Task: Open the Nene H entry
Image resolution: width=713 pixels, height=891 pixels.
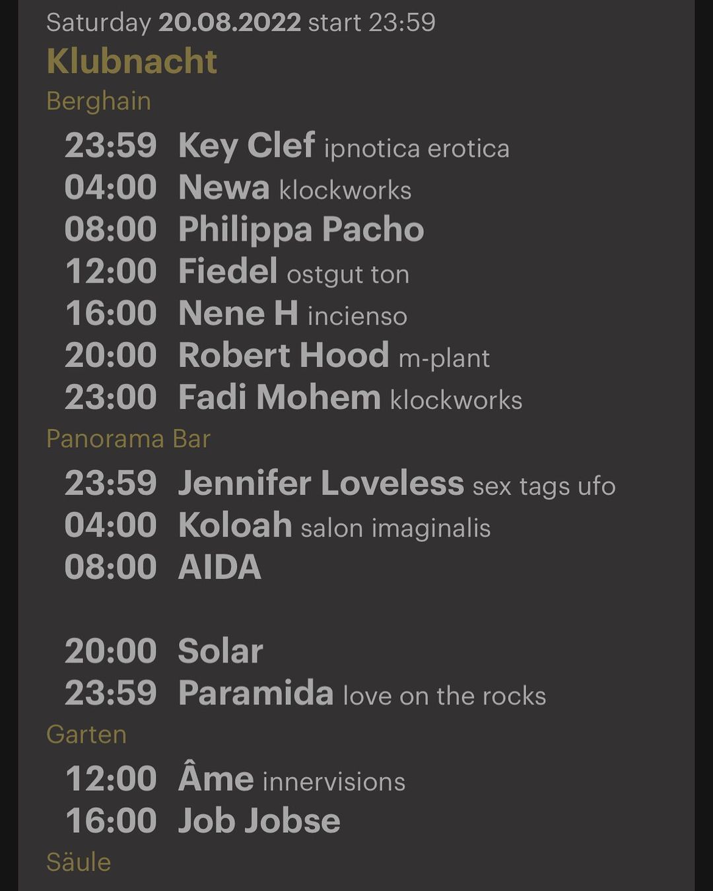Action: (238, 313)
